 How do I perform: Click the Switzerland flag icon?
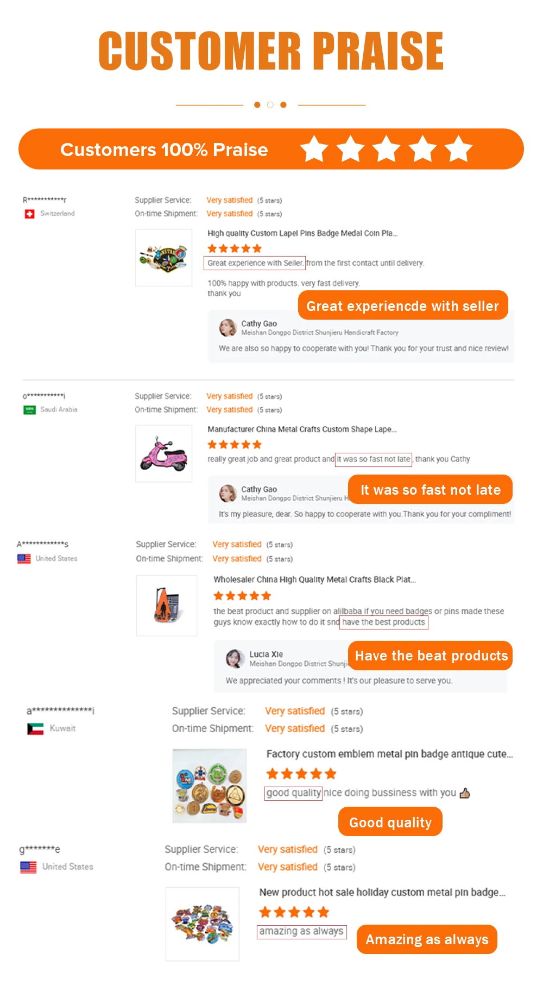pos(29,214)
